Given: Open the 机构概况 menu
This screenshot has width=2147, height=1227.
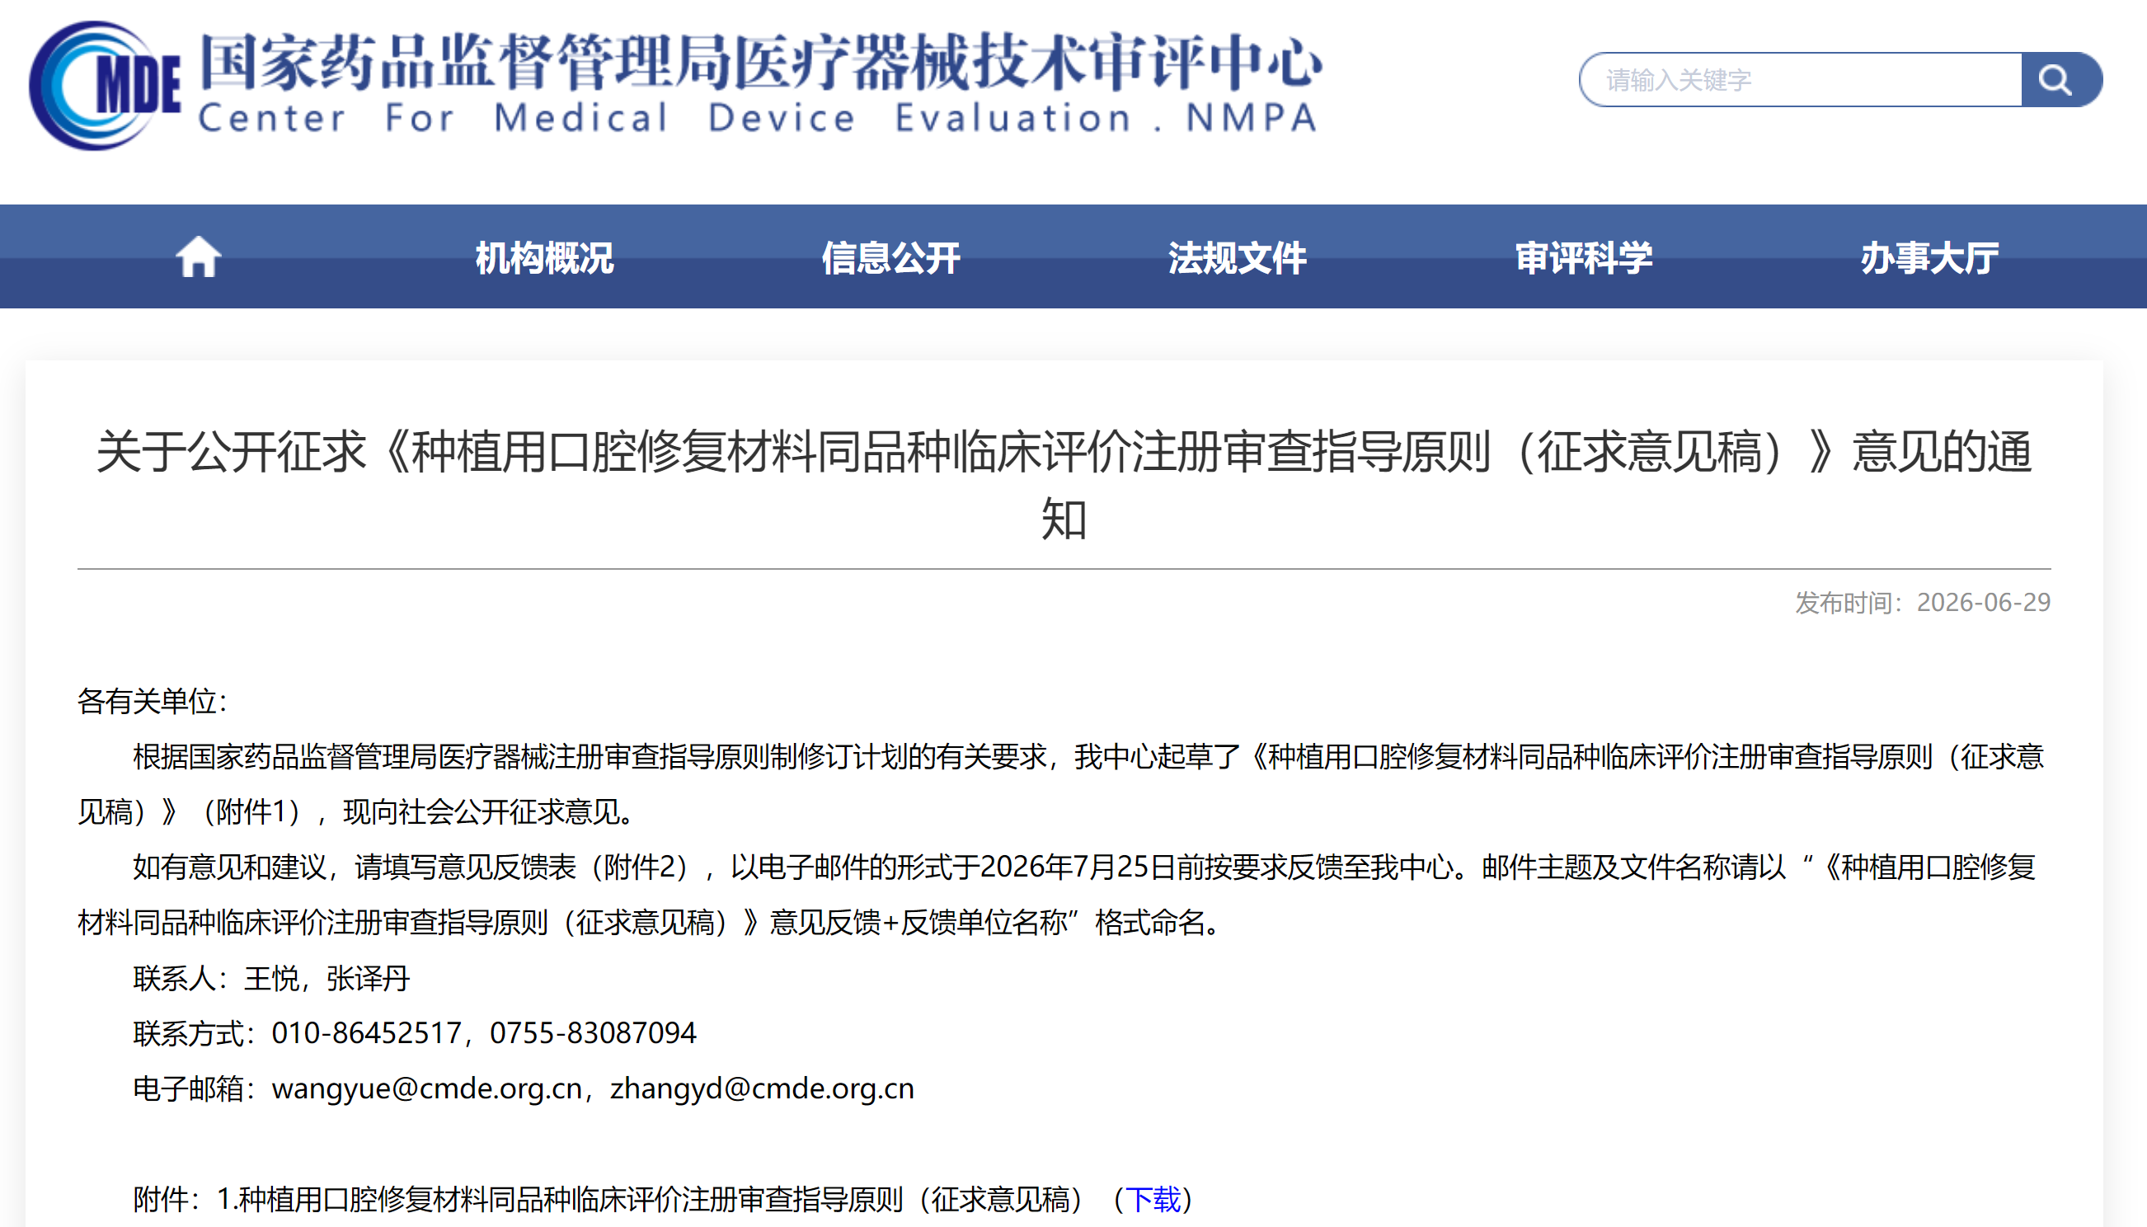Looking at the screenshot, I should pos(544,258).
